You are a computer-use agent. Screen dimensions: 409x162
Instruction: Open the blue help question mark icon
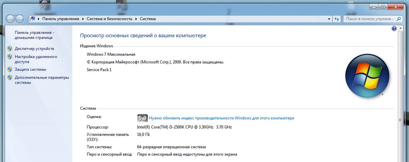(394, 29)
